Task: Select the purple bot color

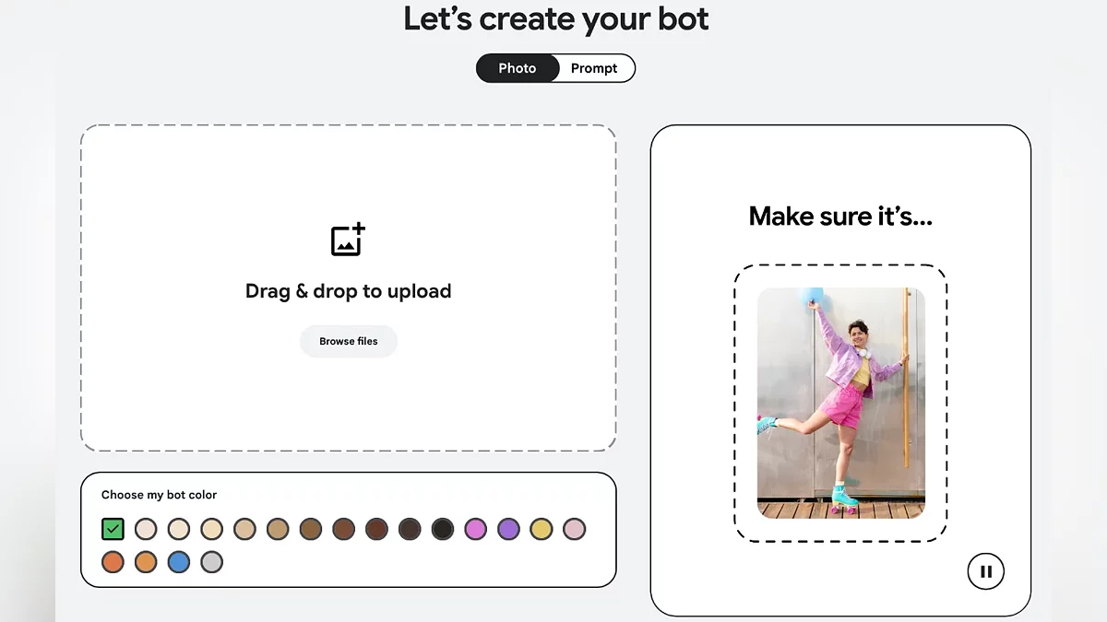Action: (508, 529)
